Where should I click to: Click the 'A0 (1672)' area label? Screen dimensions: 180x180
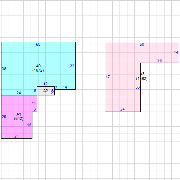[38, 68]
